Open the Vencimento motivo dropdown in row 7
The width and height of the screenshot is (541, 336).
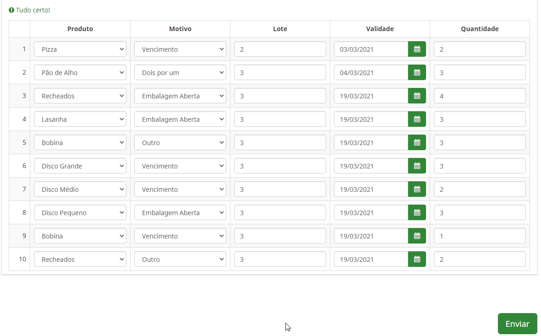180,189
